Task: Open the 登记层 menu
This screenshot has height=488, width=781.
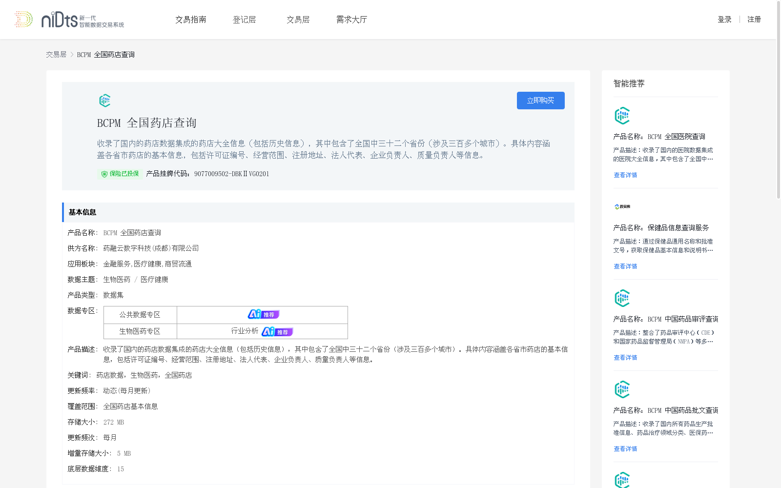Action: 245,20
